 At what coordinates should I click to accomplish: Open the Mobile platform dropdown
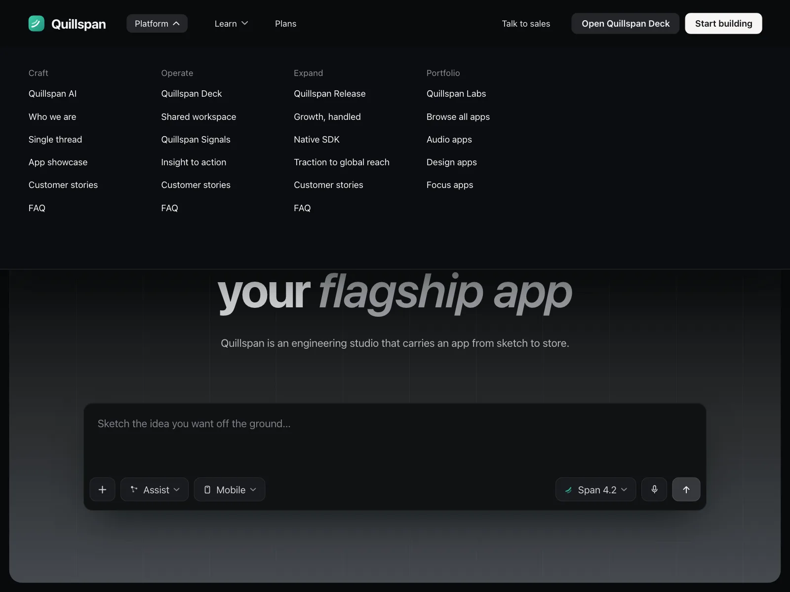(x=230, y=489)
